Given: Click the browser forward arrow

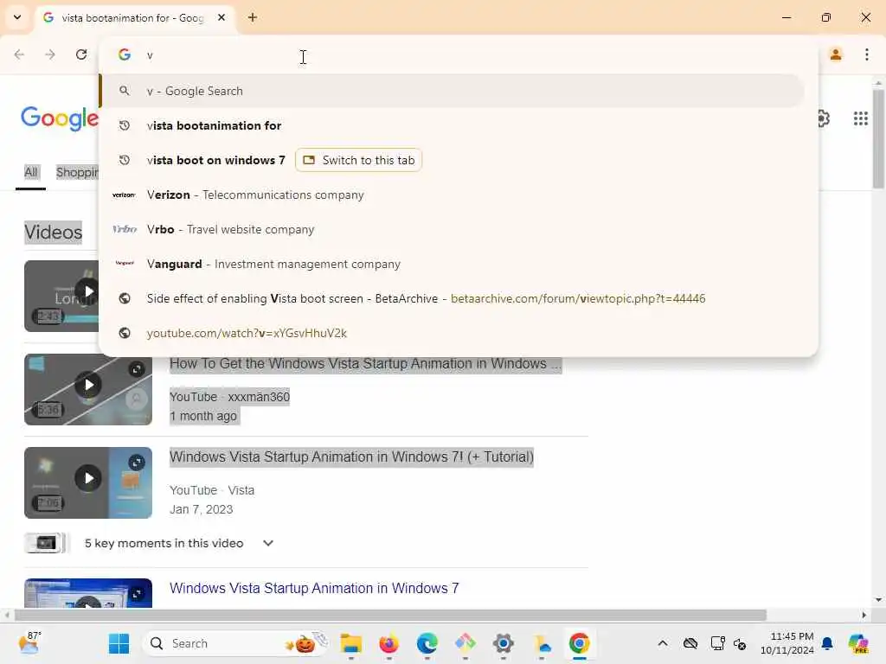Looking at the screenshot, I should (50, 54).
